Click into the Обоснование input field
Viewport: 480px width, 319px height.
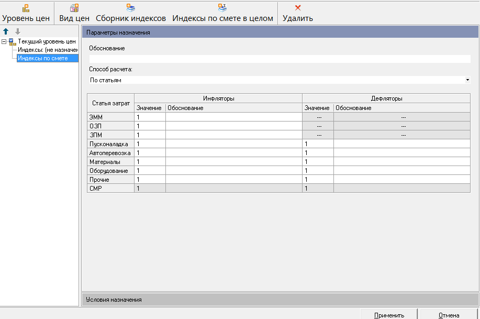pyautogui.click(x=280, y=59)
